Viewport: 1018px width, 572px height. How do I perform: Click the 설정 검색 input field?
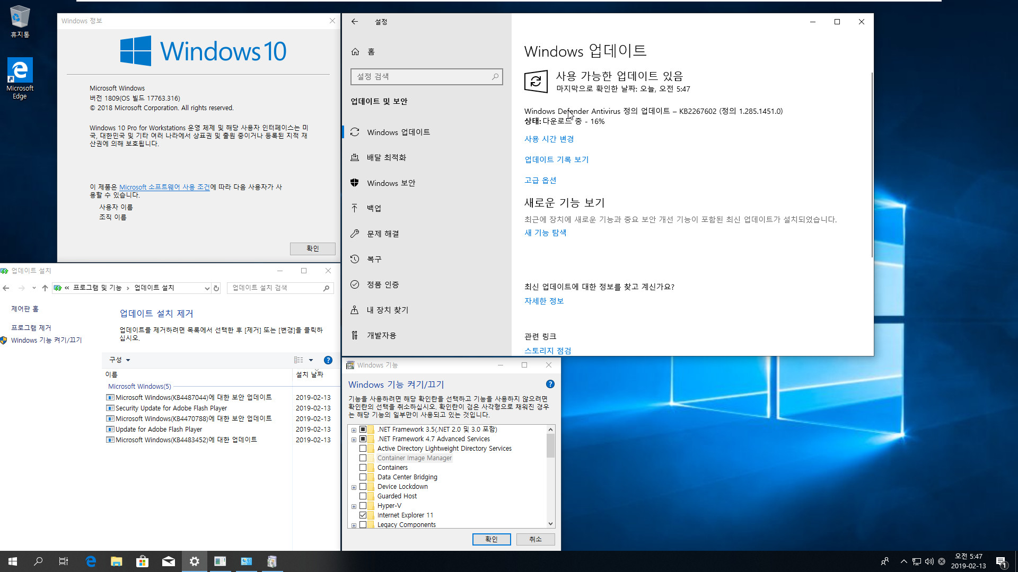[426, 77]
